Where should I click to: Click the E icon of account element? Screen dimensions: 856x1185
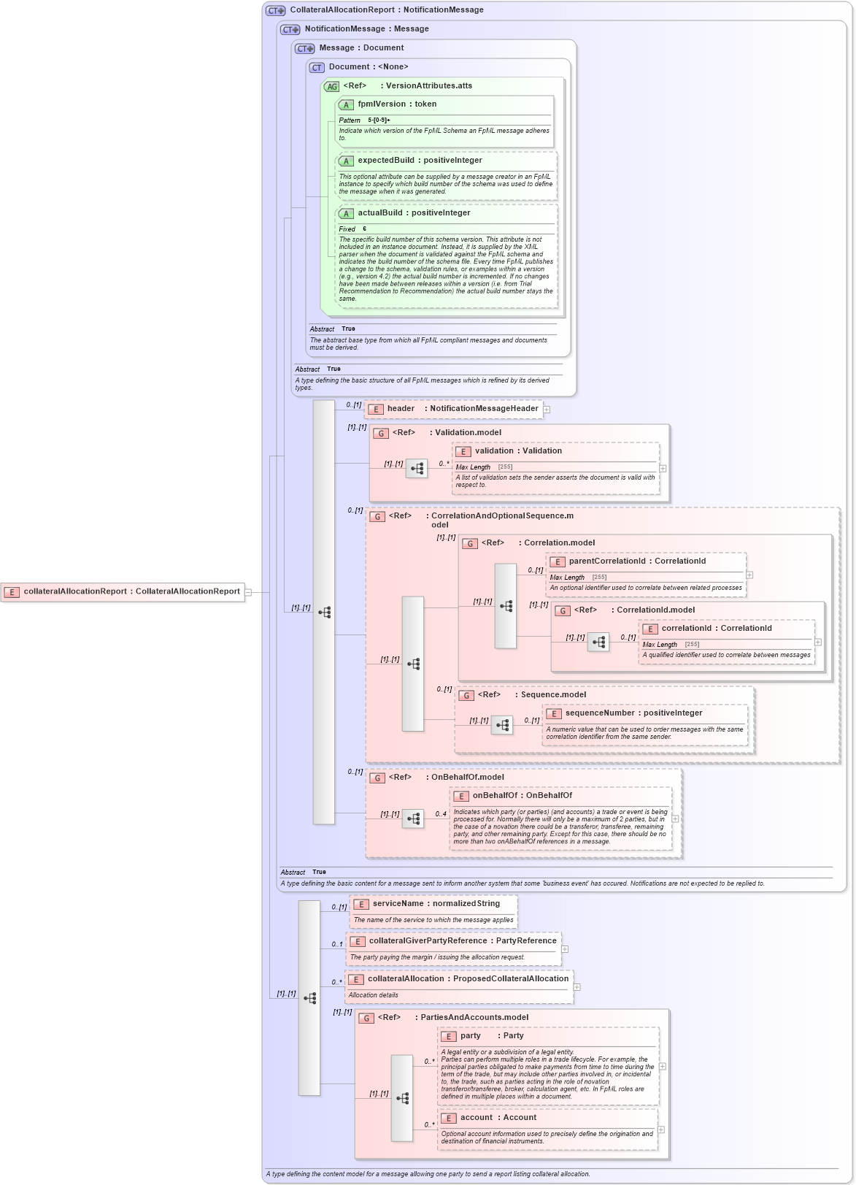(449, 1119)
